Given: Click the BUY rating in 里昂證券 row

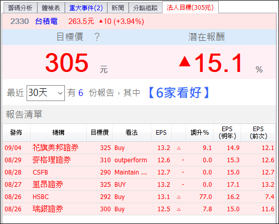Looking at the screenshot, I should click(120, 185).
